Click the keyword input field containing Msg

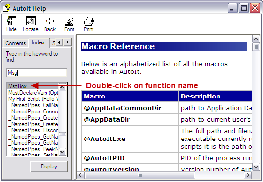[37, 72]
